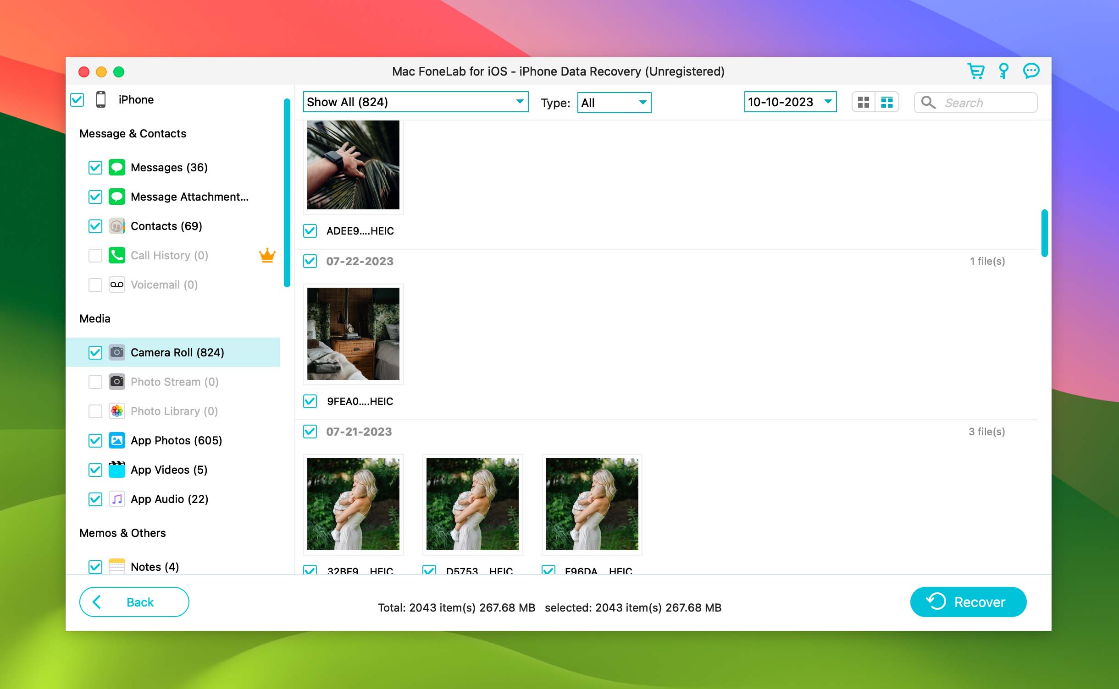
Task: Open the D5753 photo thumbnail
Action: [x=472, y=504]
